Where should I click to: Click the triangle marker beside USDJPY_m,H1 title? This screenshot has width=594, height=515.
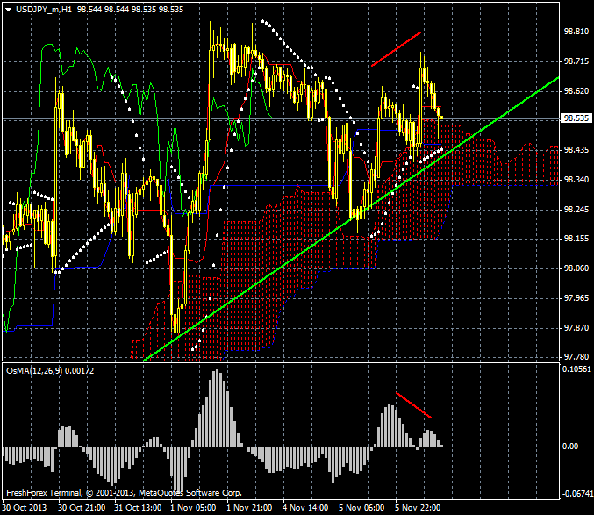point(7,8)
